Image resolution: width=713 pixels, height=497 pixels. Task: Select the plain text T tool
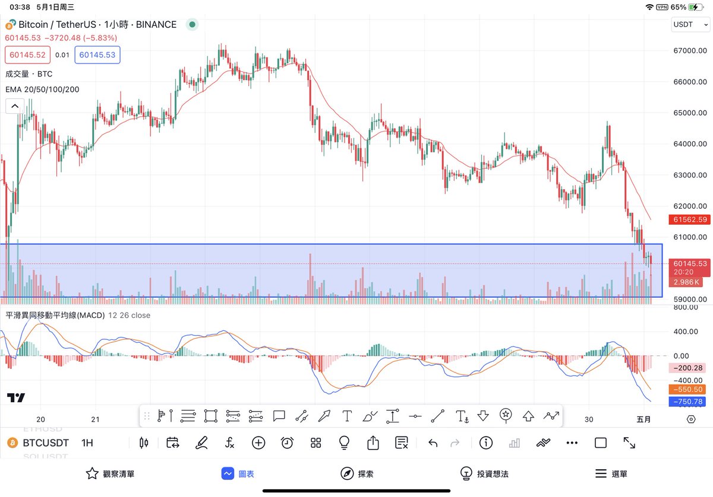pyautogui.click(x=347, y=416)
